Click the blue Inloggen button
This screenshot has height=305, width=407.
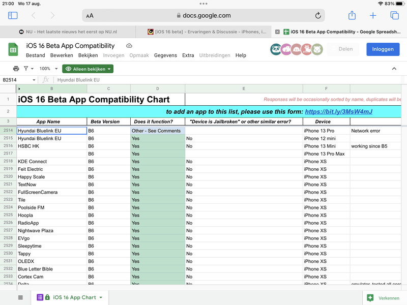383,49
